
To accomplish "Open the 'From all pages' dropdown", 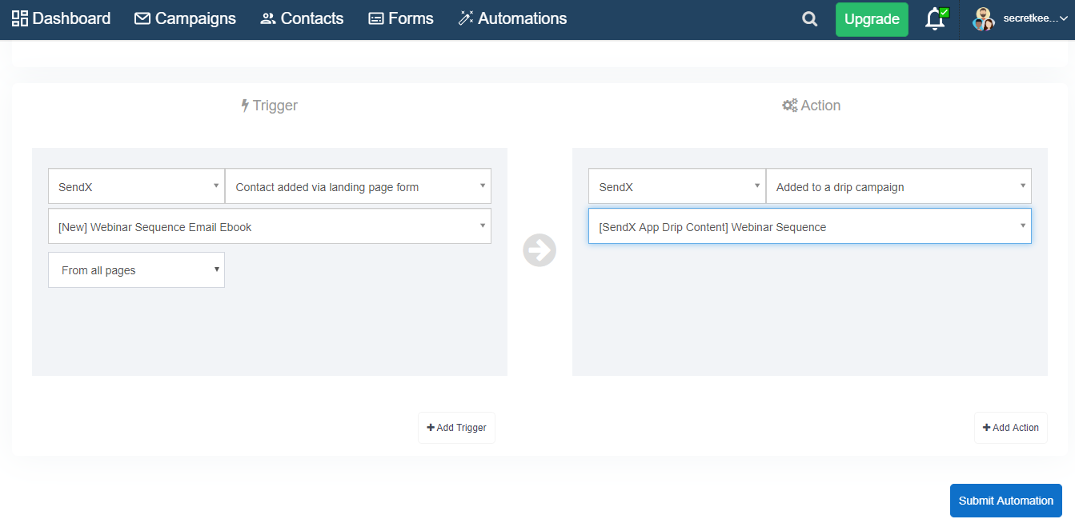I will 136,270.
